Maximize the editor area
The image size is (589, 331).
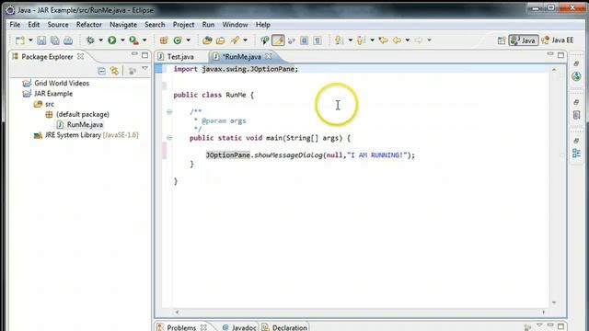[560, 55]
